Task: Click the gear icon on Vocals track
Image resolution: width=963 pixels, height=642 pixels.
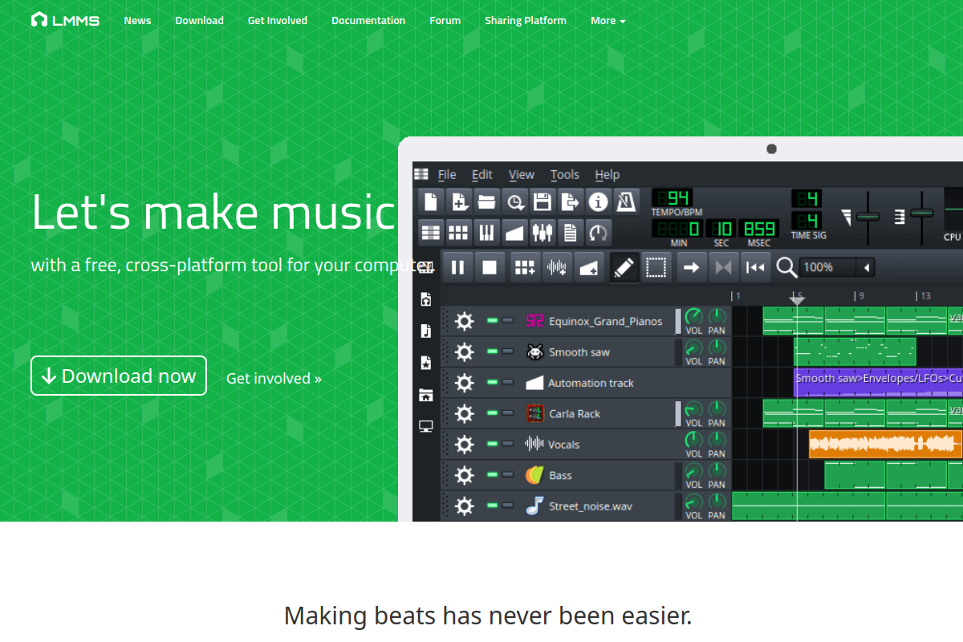Action: tap(464, 445)
